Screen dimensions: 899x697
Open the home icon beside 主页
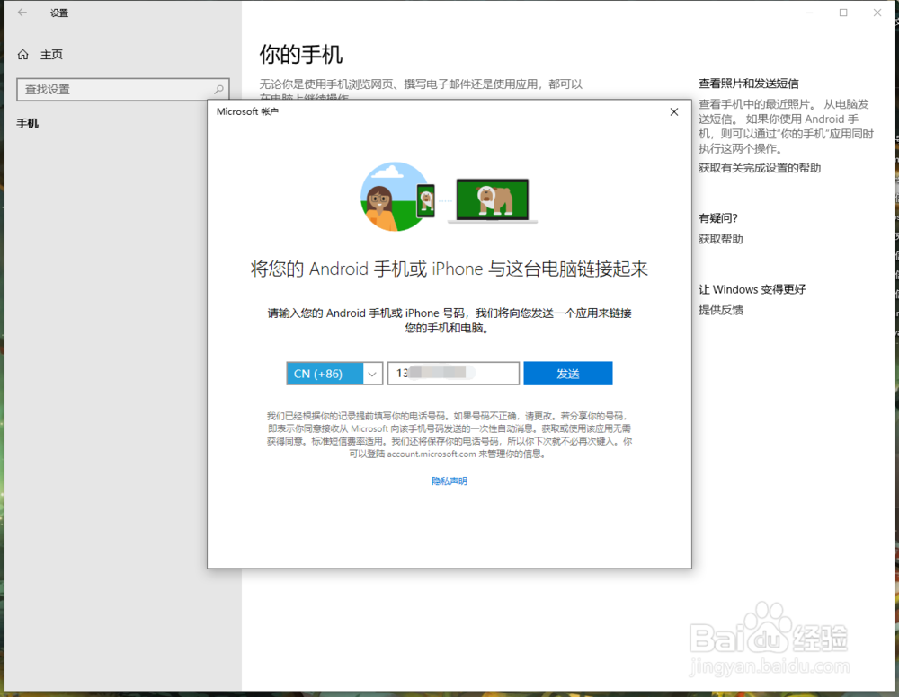23,55
